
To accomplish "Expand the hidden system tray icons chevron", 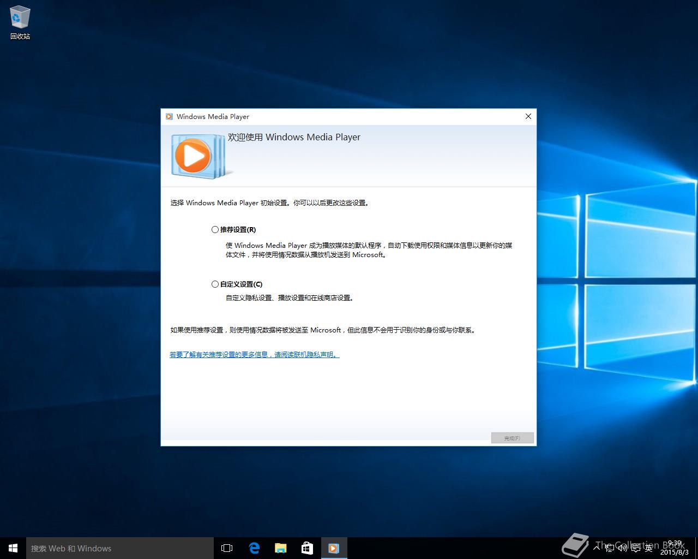I will coord(597,548).
